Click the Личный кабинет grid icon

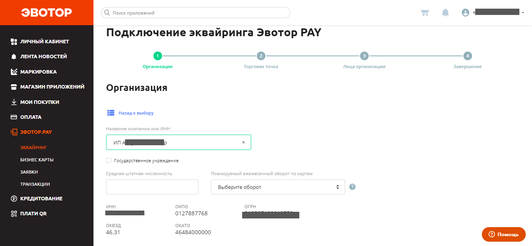14,41
